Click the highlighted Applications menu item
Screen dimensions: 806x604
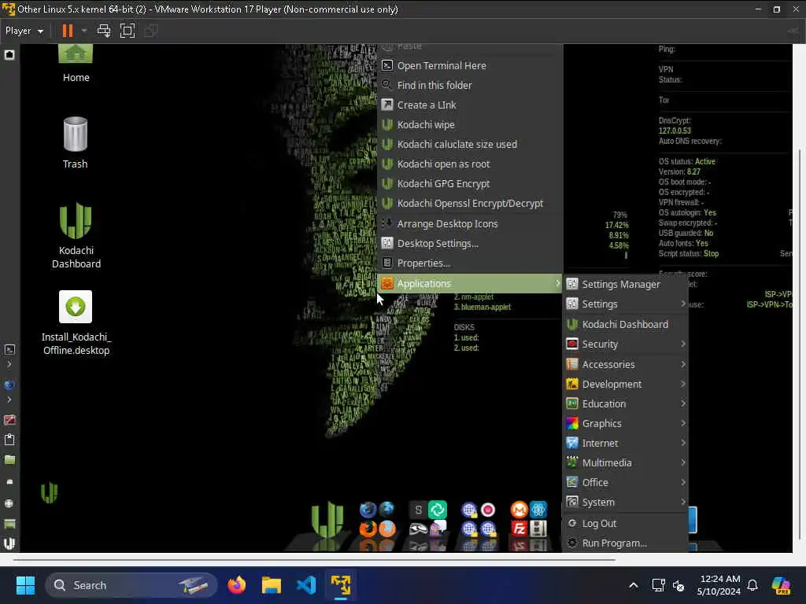(x=470, y=283)
